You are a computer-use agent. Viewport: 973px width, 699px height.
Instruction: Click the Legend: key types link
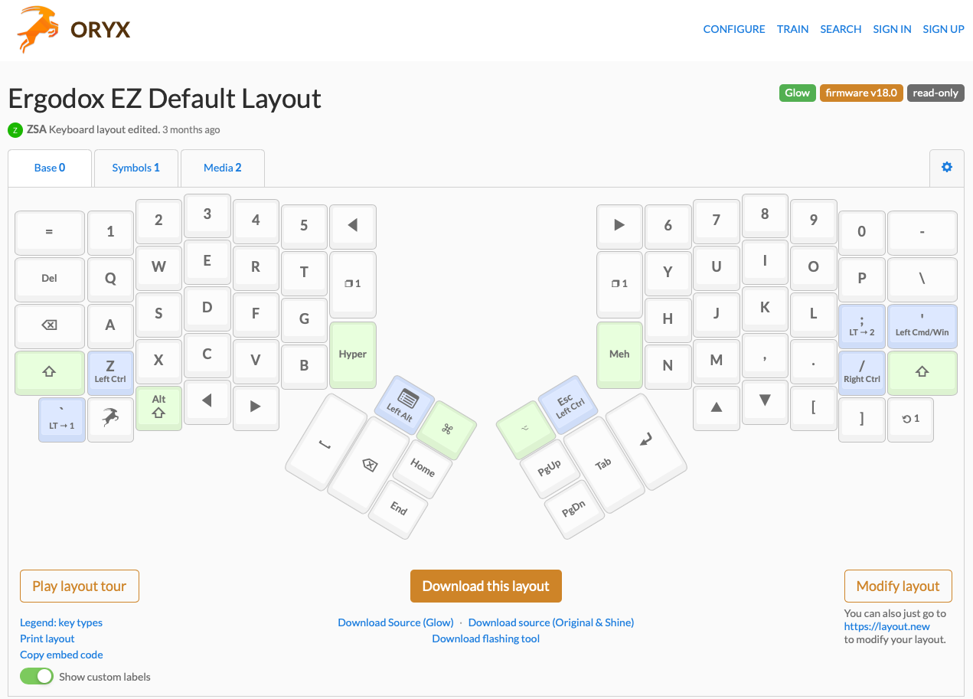tap(61, 622)
